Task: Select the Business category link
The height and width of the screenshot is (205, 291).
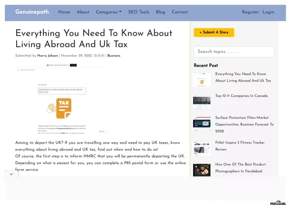Action: point(114,56)
